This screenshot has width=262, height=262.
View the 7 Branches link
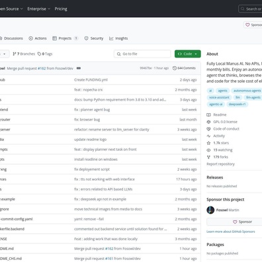click(x=24, y=54)
